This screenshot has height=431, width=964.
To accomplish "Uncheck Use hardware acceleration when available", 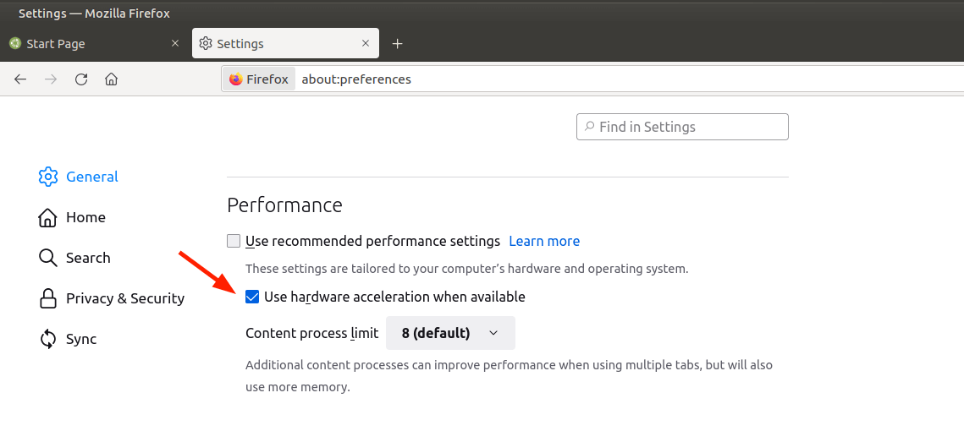I will (x=252, y=297).
